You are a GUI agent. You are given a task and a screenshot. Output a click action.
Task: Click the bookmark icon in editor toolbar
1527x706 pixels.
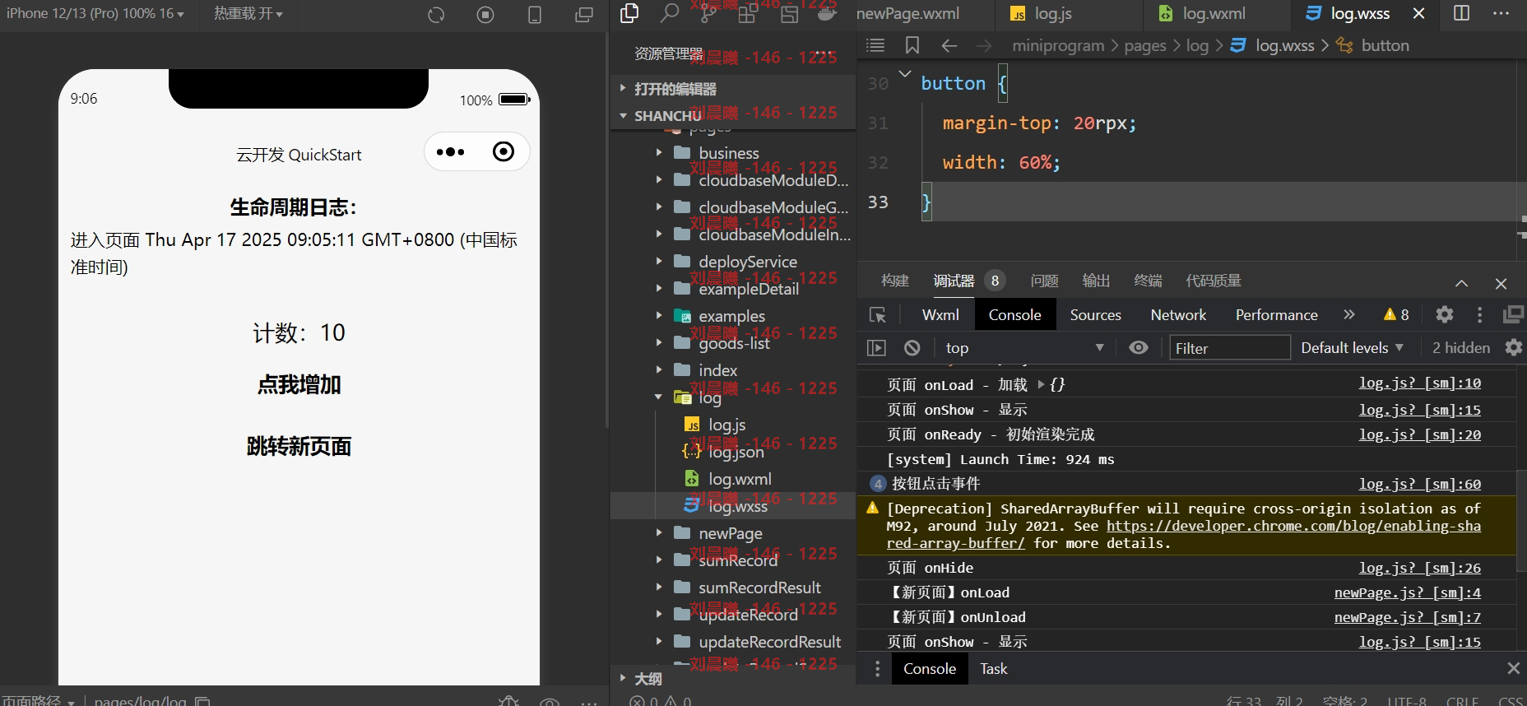point(912,45)
